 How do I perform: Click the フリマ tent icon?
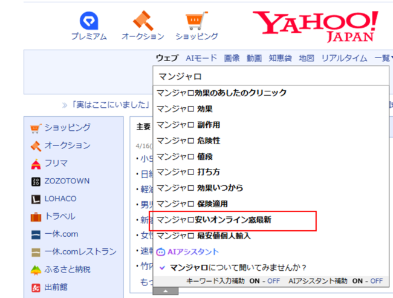coord(36,164)
